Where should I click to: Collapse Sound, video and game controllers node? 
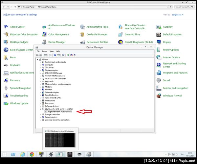[40, 109]
